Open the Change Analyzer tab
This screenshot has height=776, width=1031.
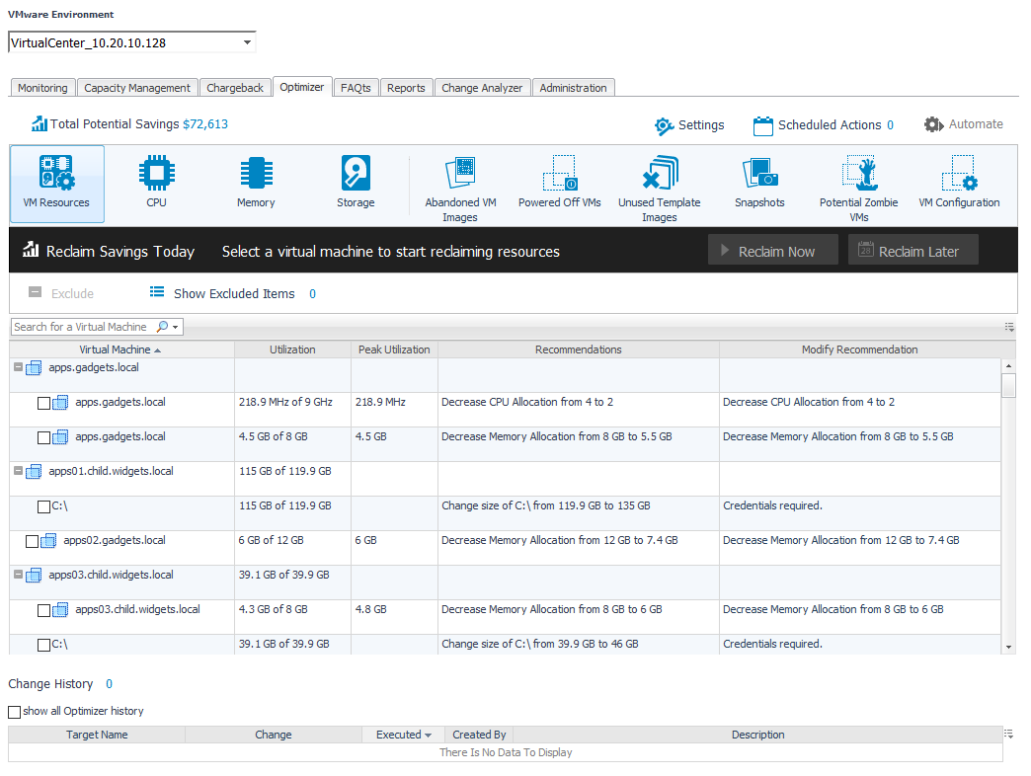(482, 88)
